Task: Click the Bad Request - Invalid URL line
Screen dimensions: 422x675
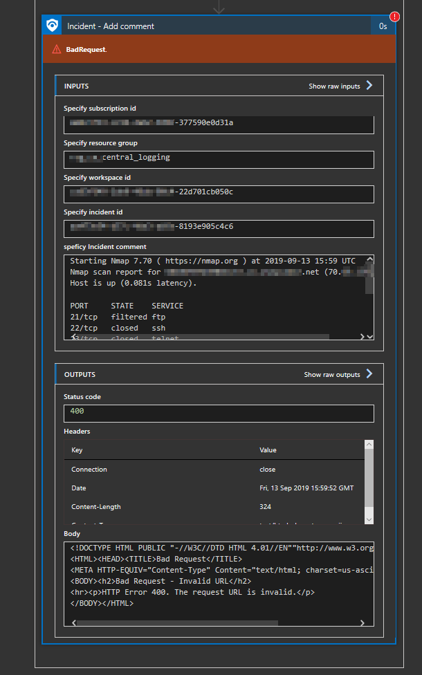Action: (160, 581)
